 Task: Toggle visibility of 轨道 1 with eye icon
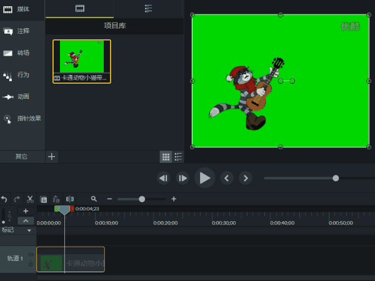[31, 255]
